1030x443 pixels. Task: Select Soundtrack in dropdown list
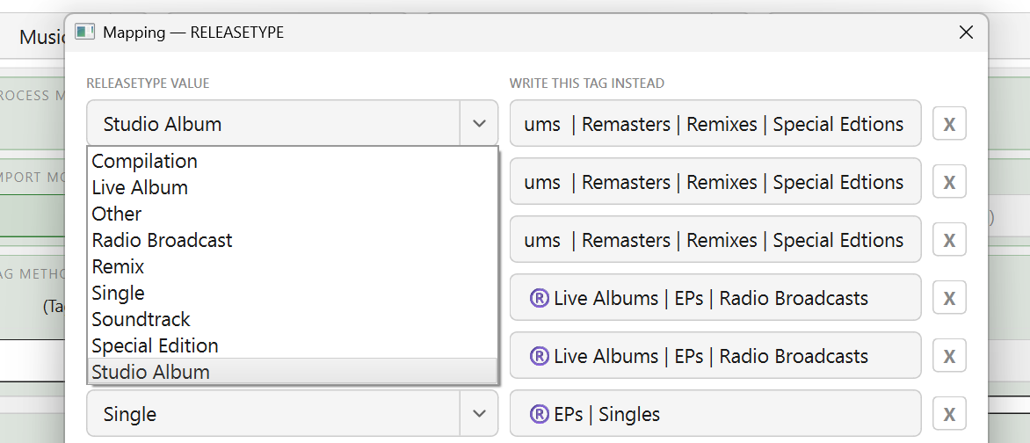[x=141, y=320]
